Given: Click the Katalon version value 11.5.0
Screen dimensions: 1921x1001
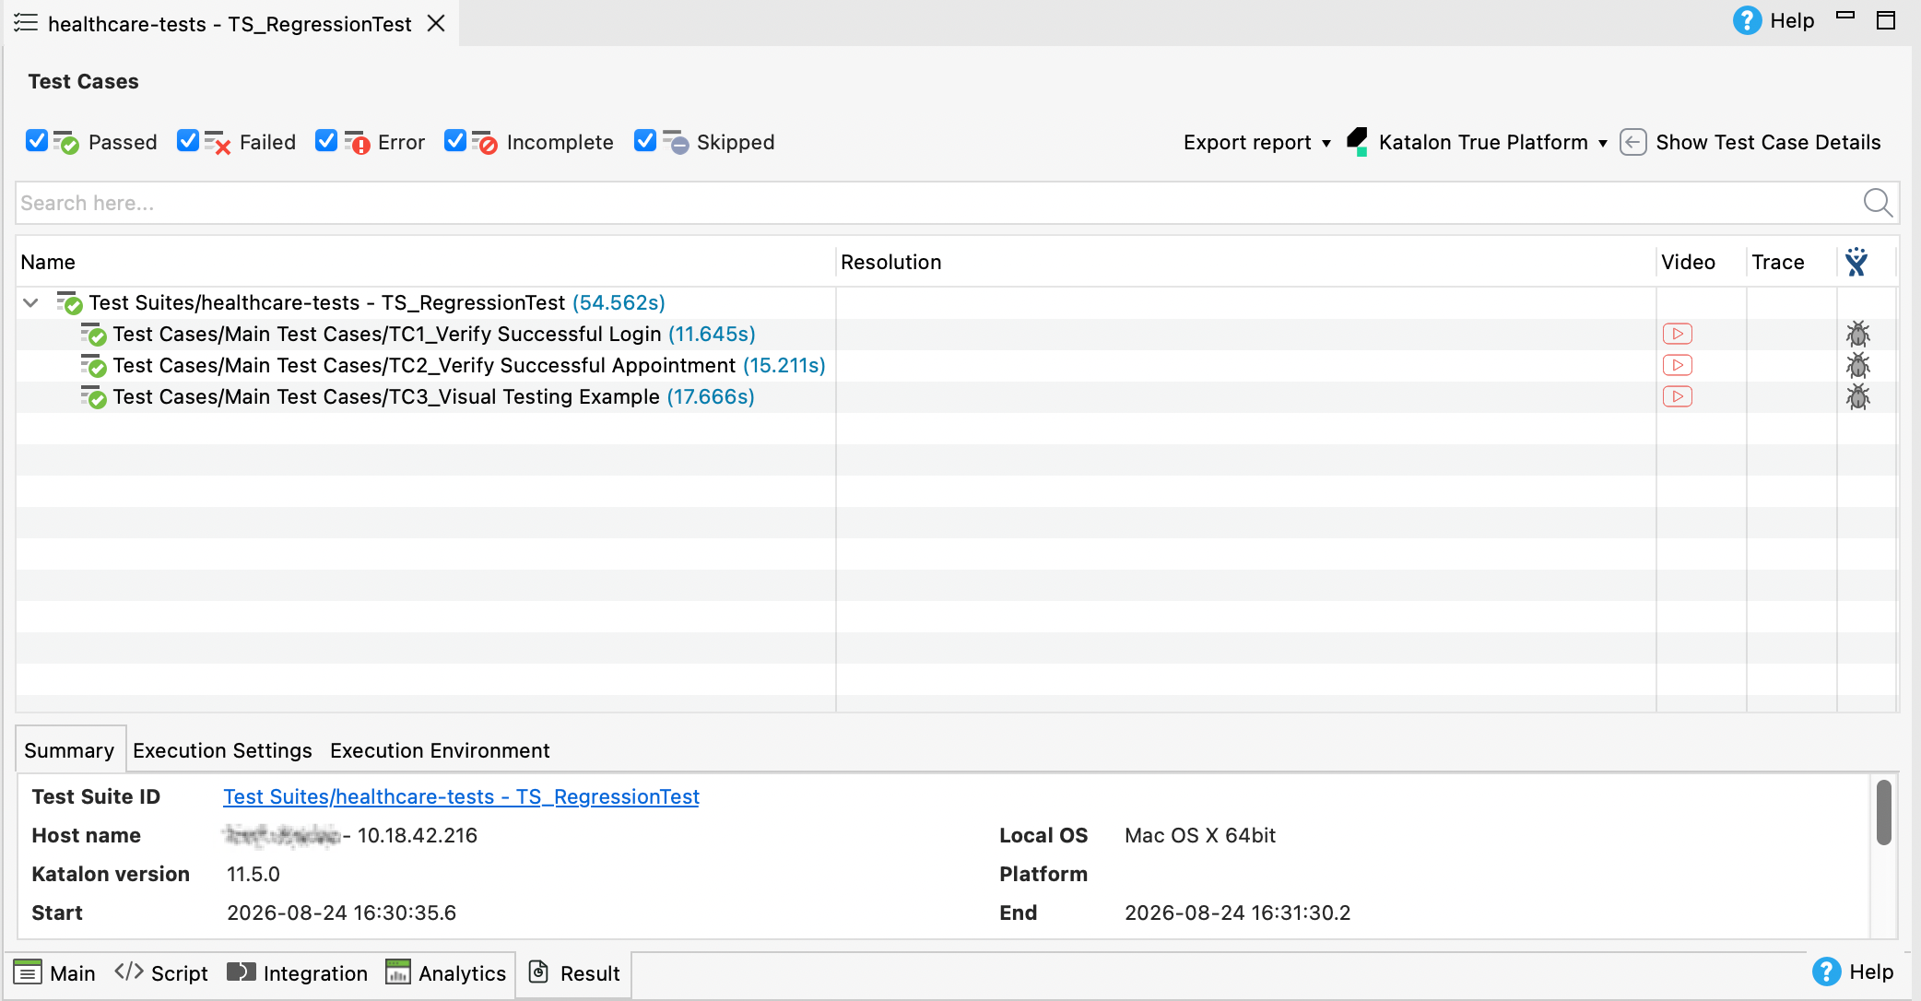Looking at the screenshot, I should (253, 874).
